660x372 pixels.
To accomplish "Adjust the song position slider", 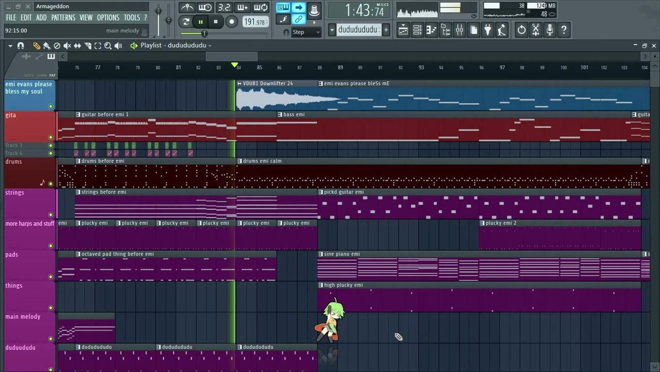I will (224, 34).
